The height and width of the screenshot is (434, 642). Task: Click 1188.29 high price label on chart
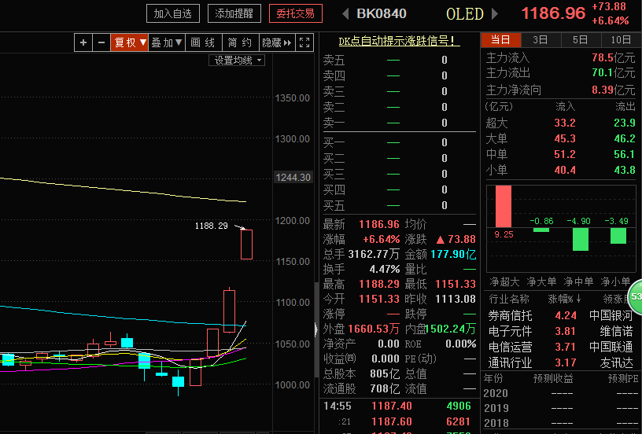click(x=212, y=226)
